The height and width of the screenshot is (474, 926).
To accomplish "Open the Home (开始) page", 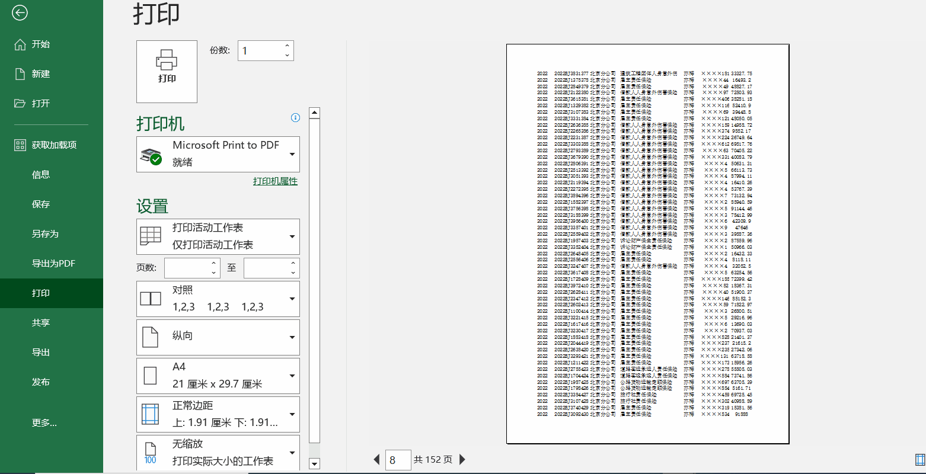I will coord(40,44).
